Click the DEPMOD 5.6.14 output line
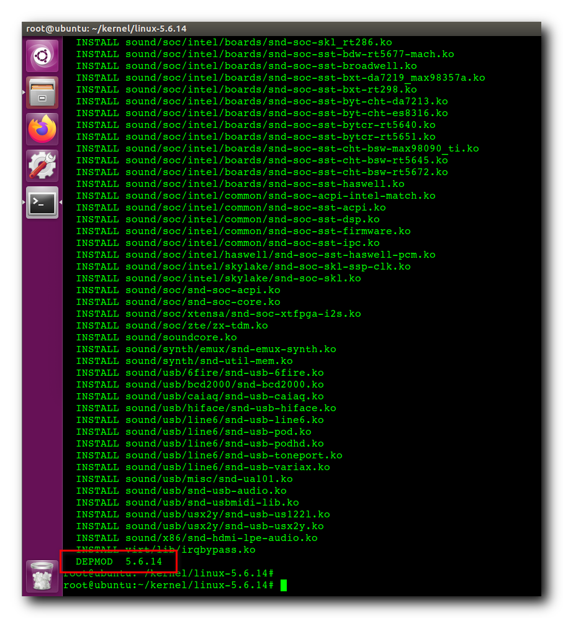 (119, 562)
